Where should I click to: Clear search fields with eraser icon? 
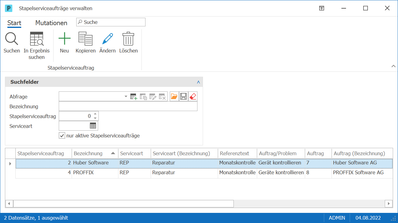(193, 97)
